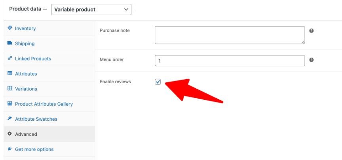The width and height of the screenshot is (342, 160).
Task: Click the Get more options plug icon
Action: click(10, 149)
